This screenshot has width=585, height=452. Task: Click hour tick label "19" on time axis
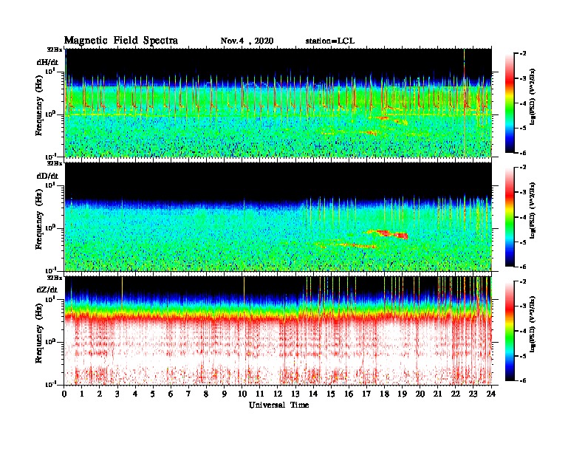[402, 394]
